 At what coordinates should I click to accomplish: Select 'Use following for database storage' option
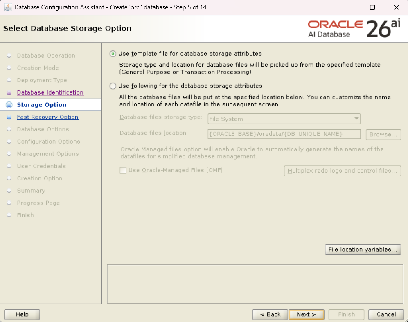[113, 86]
